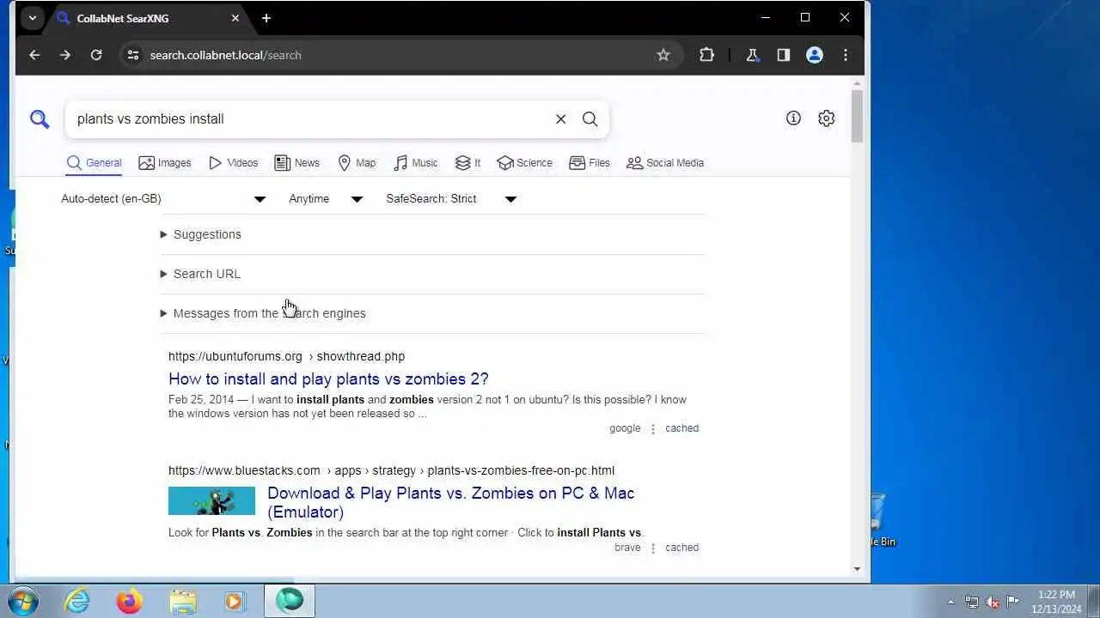This screenshot has height=618, width=1100.
Task: Open the SafeSearch: Strict dropdown
Action: (x=451, y=199)
